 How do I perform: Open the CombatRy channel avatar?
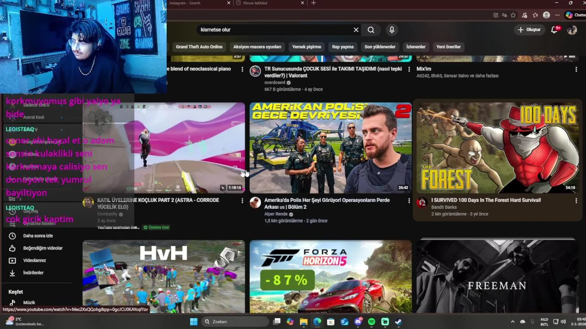pos(88,203)
